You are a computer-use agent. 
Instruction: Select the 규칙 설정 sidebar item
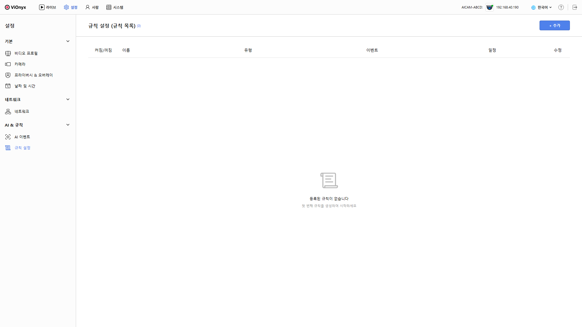tap(22, 148)
